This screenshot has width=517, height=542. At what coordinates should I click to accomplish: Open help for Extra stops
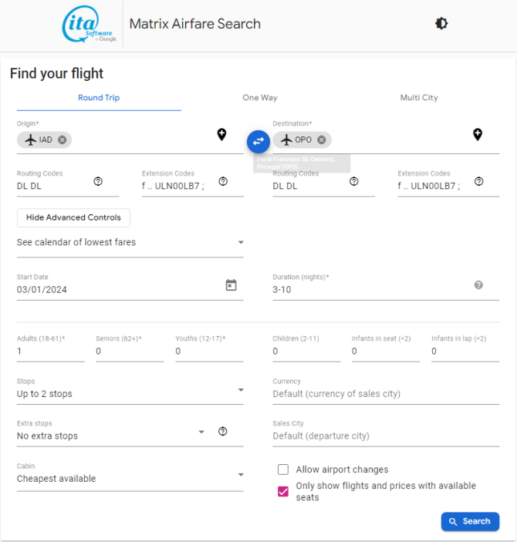pyautogui.click(x=223, y=432)
